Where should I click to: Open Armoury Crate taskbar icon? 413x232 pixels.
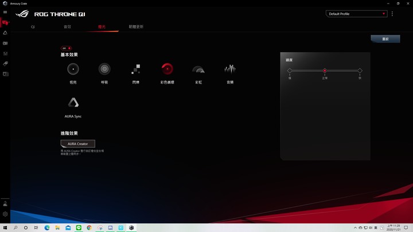[131, 227]
